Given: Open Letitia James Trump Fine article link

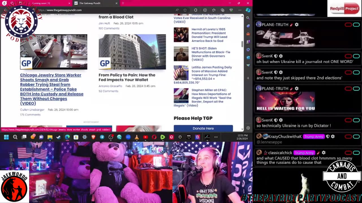Looking at the screenshot, I should coord(203,75).
